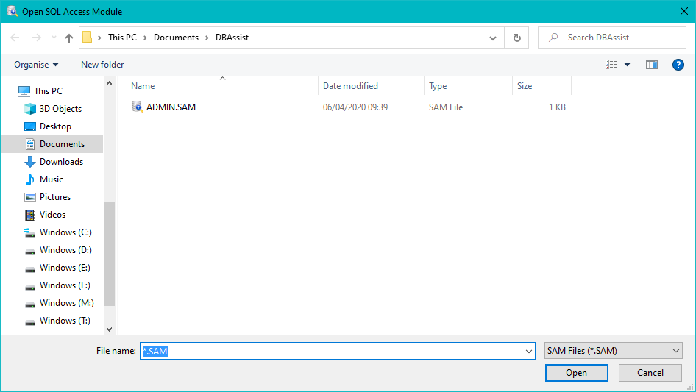
Task: Click the navigation pane scrollbar thumb
Action: 109,254
